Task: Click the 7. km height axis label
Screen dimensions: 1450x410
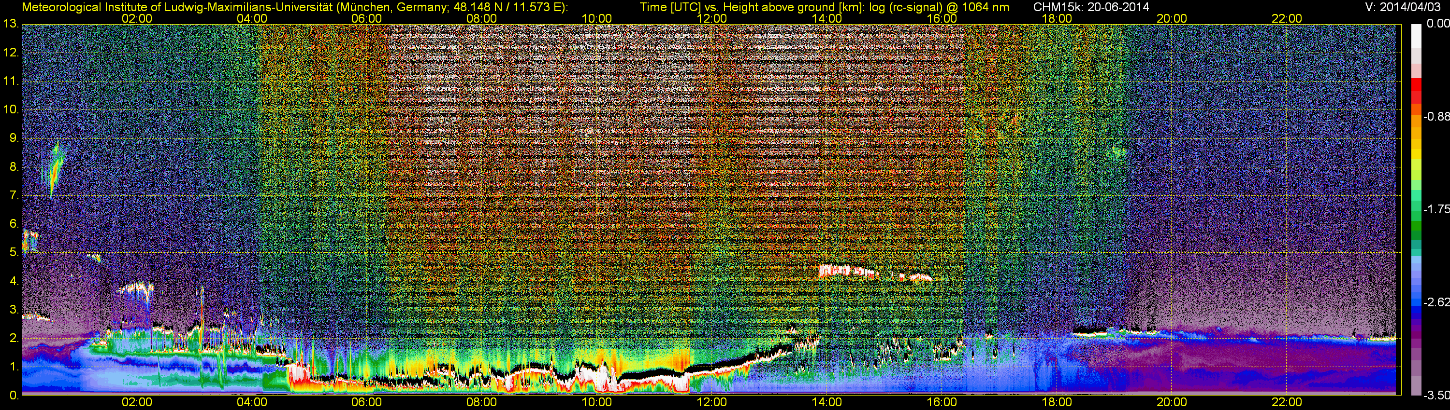Action: (x=14, y=195)
